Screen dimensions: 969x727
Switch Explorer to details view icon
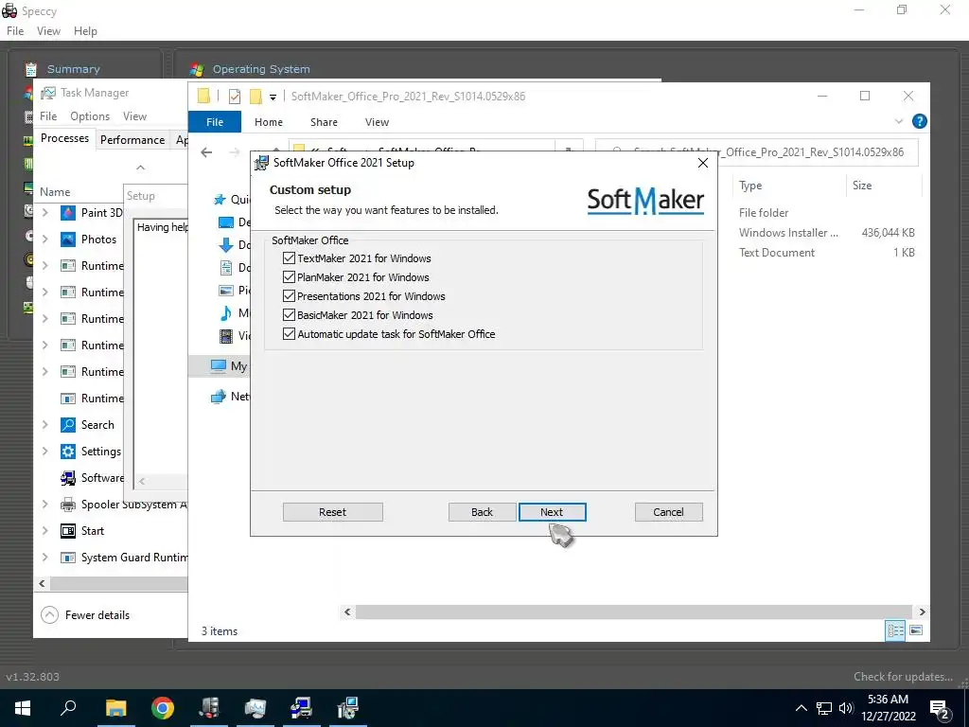(895, 629)
